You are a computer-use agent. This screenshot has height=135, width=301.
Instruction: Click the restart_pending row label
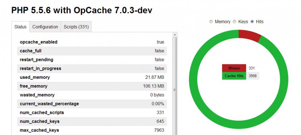(36, 60)
